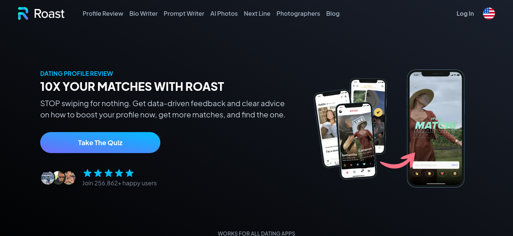The width and height of the screenshot is (513, 236).
Task: Click the third user avatar photo
Action: [x=69, y=178]
